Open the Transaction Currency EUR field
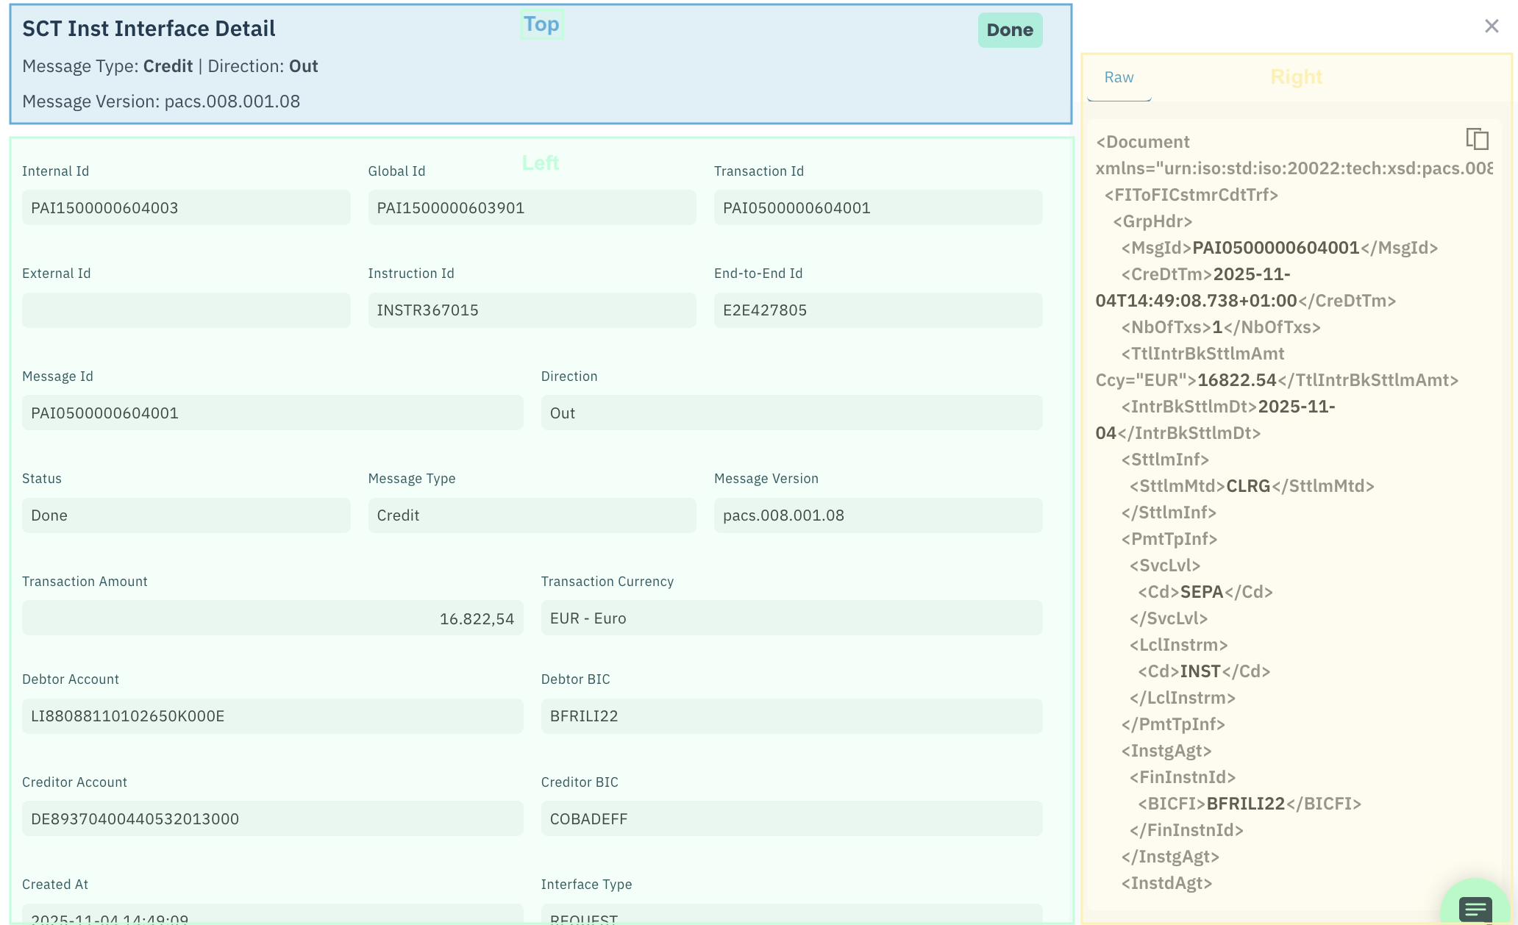 coord(791,618)
